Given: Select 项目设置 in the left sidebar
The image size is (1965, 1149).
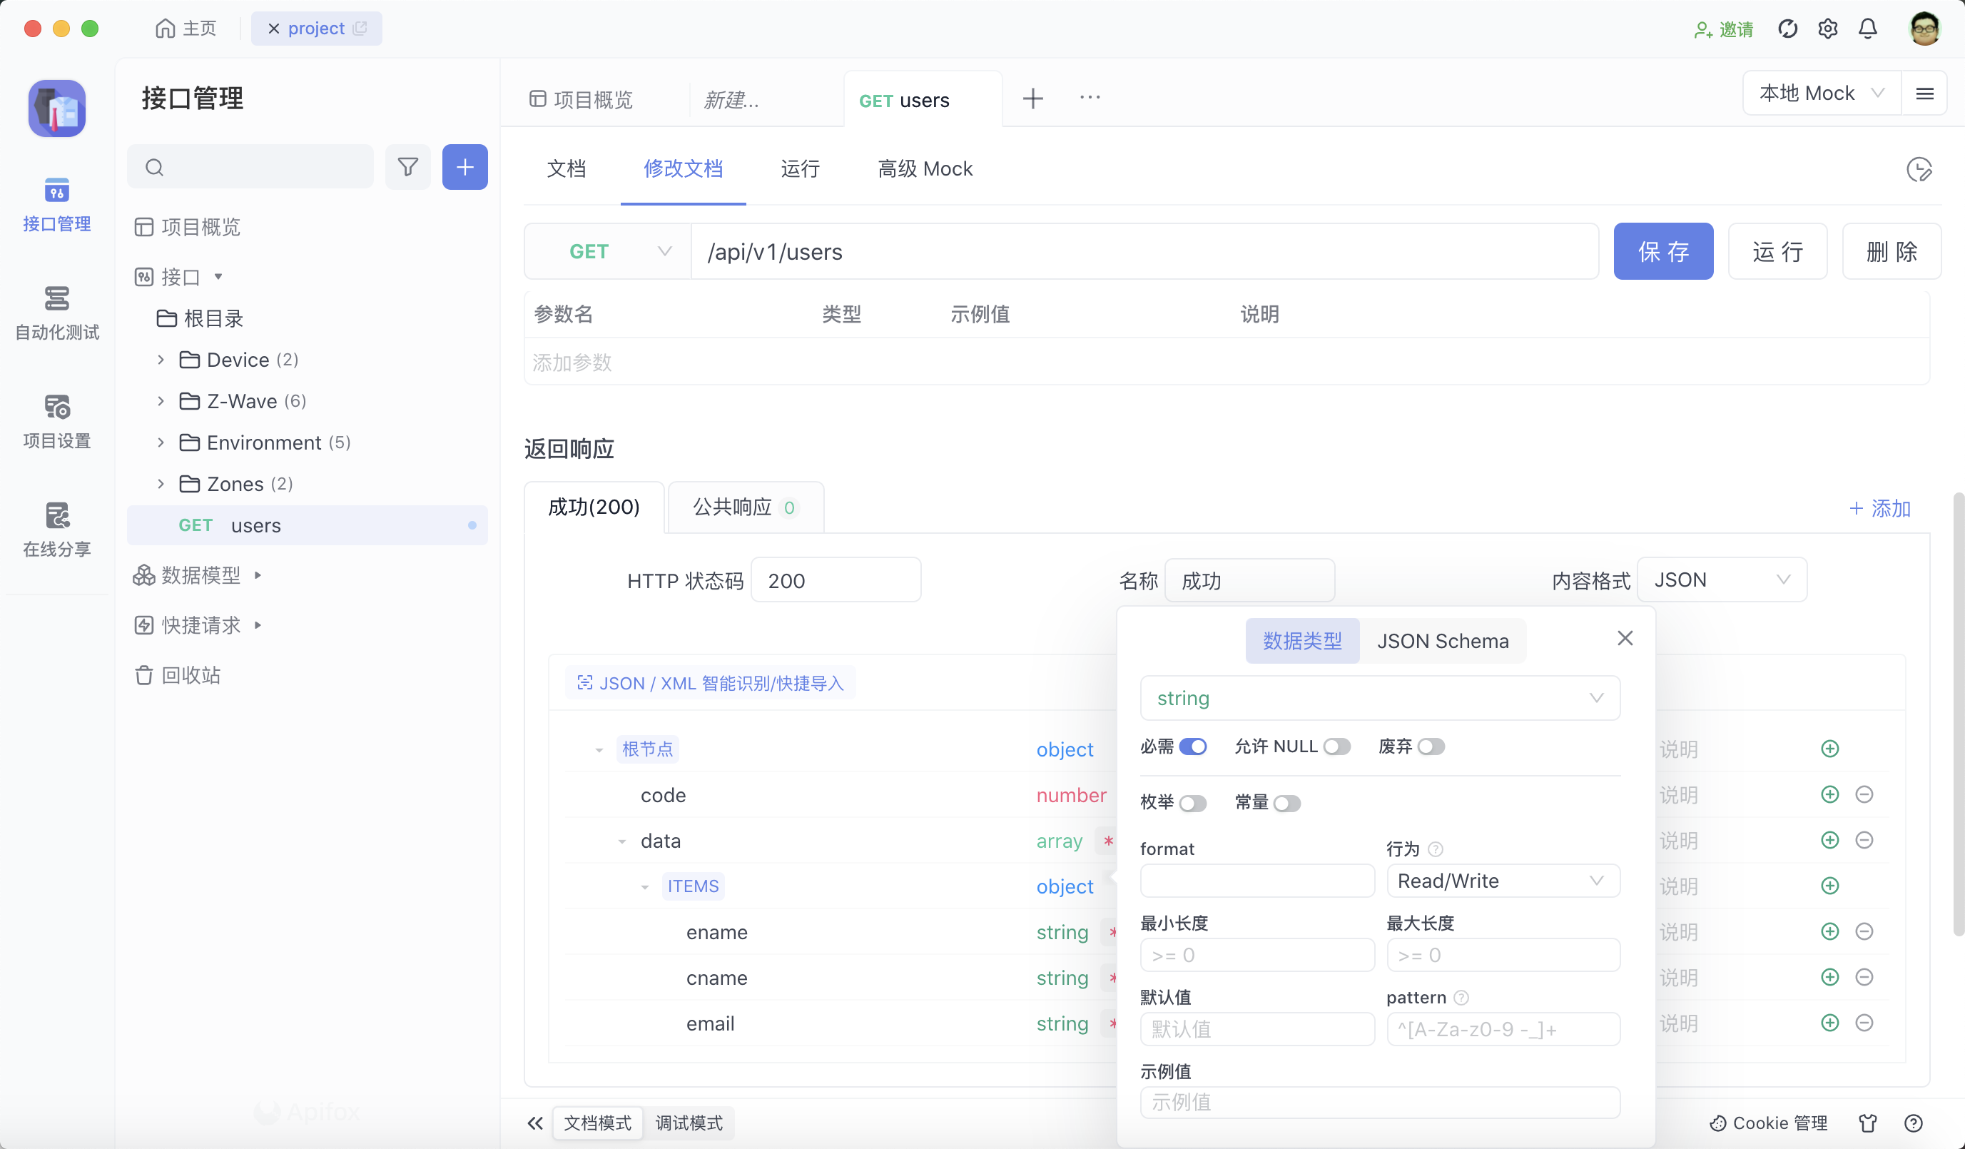Looking at the screenshot, I should [x=56, y=421].
